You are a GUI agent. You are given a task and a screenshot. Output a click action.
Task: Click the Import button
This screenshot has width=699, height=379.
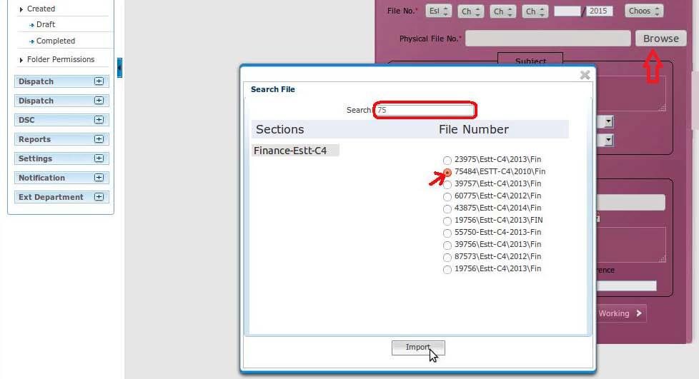pos(418,348)
